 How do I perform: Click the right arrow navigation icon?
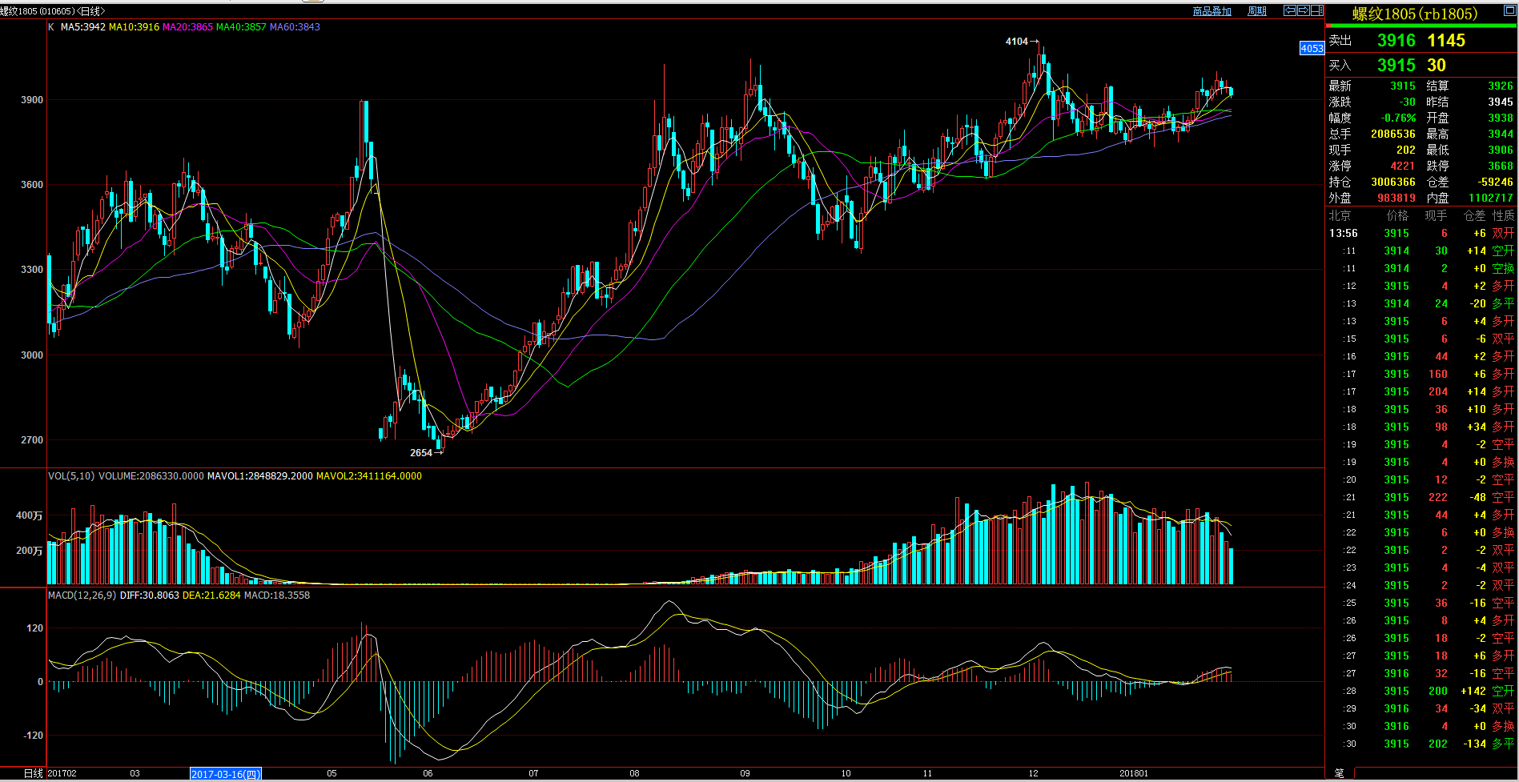tap(1303, 10)
